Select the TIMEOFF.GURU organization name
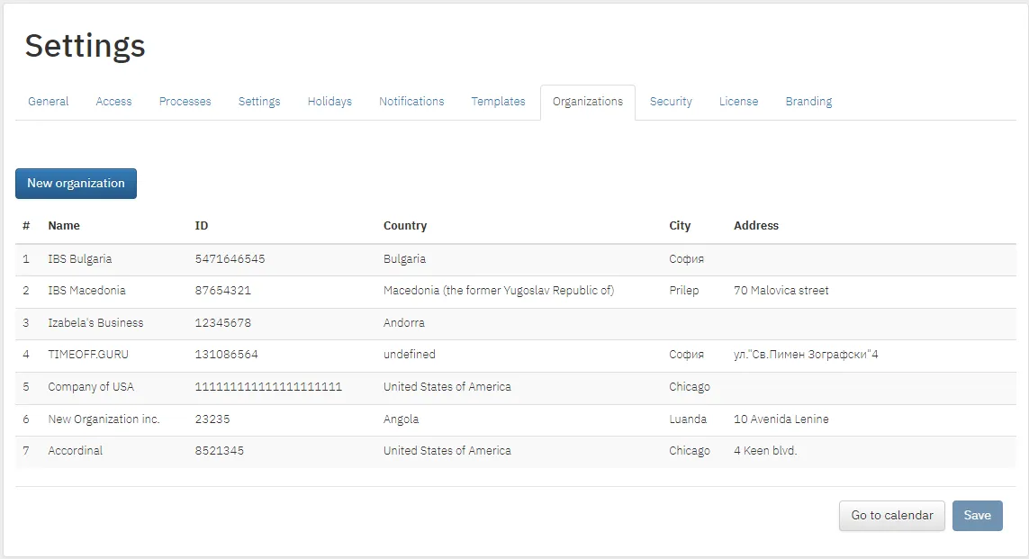1029x559 pixels. 88,355
